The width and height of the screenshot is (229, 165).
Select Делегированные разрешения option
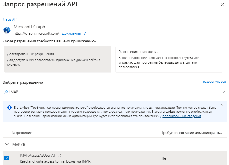coord(58,59)
